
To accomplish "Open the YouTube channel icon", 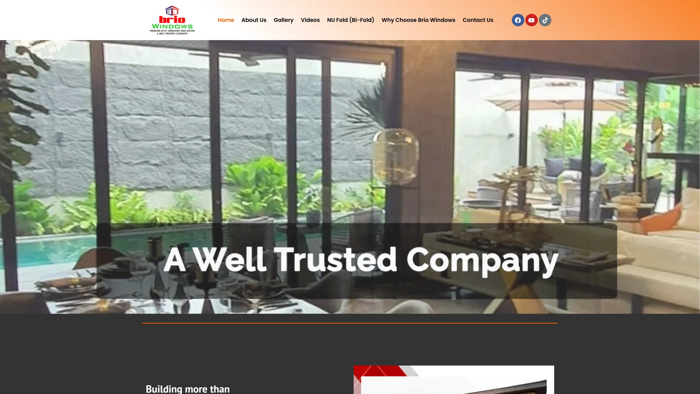I will 531,20.
